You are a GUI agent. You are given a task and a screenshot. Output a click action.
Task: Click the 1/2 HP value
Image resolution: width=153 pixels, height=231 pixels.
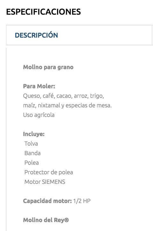coord(82,201)
